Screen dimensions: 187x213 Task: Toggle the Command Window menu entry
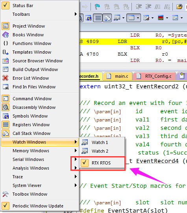(40, 99)
